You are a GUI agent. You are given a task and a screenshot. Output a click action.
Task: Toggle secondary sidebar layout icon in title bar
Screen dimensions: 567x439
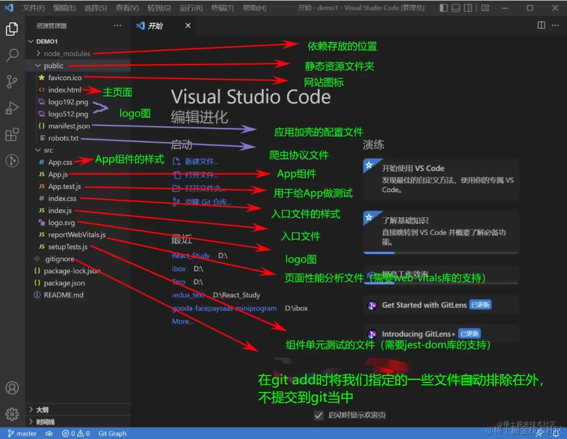(x=468, y=8)
